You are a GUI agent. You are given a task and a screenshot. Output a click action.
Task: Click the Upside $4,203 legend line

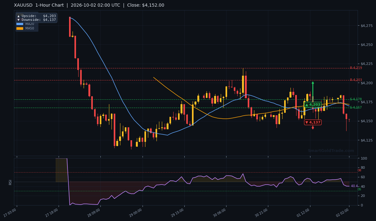36,16
